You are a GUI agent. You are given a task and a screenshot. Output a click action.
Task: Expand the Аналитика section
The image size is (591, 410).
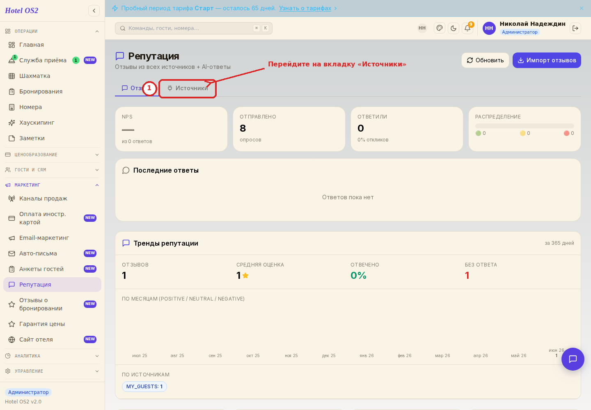pos(52,356)
